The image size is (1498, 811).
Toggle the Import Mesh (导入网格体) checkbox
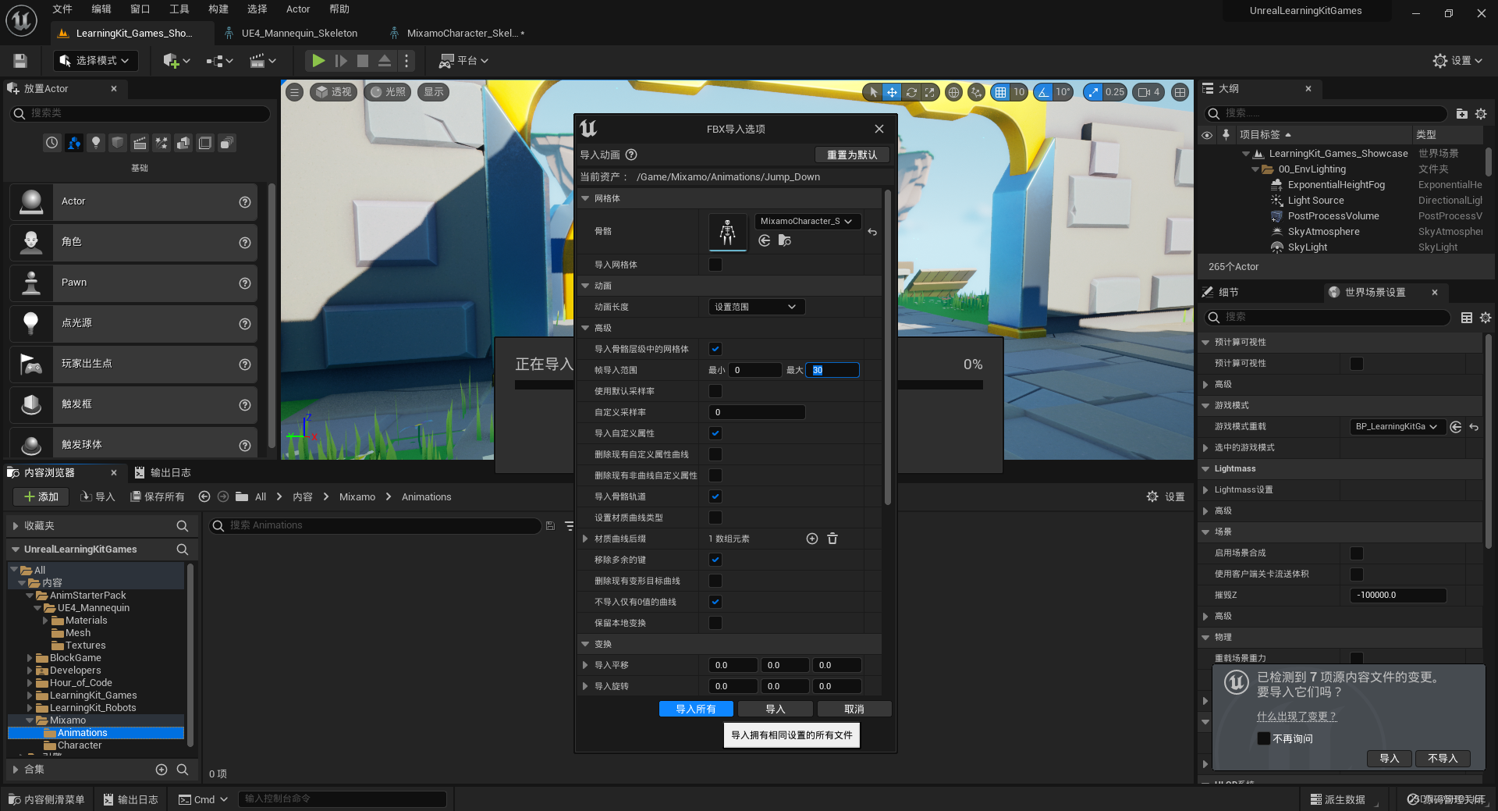[715, 265]
